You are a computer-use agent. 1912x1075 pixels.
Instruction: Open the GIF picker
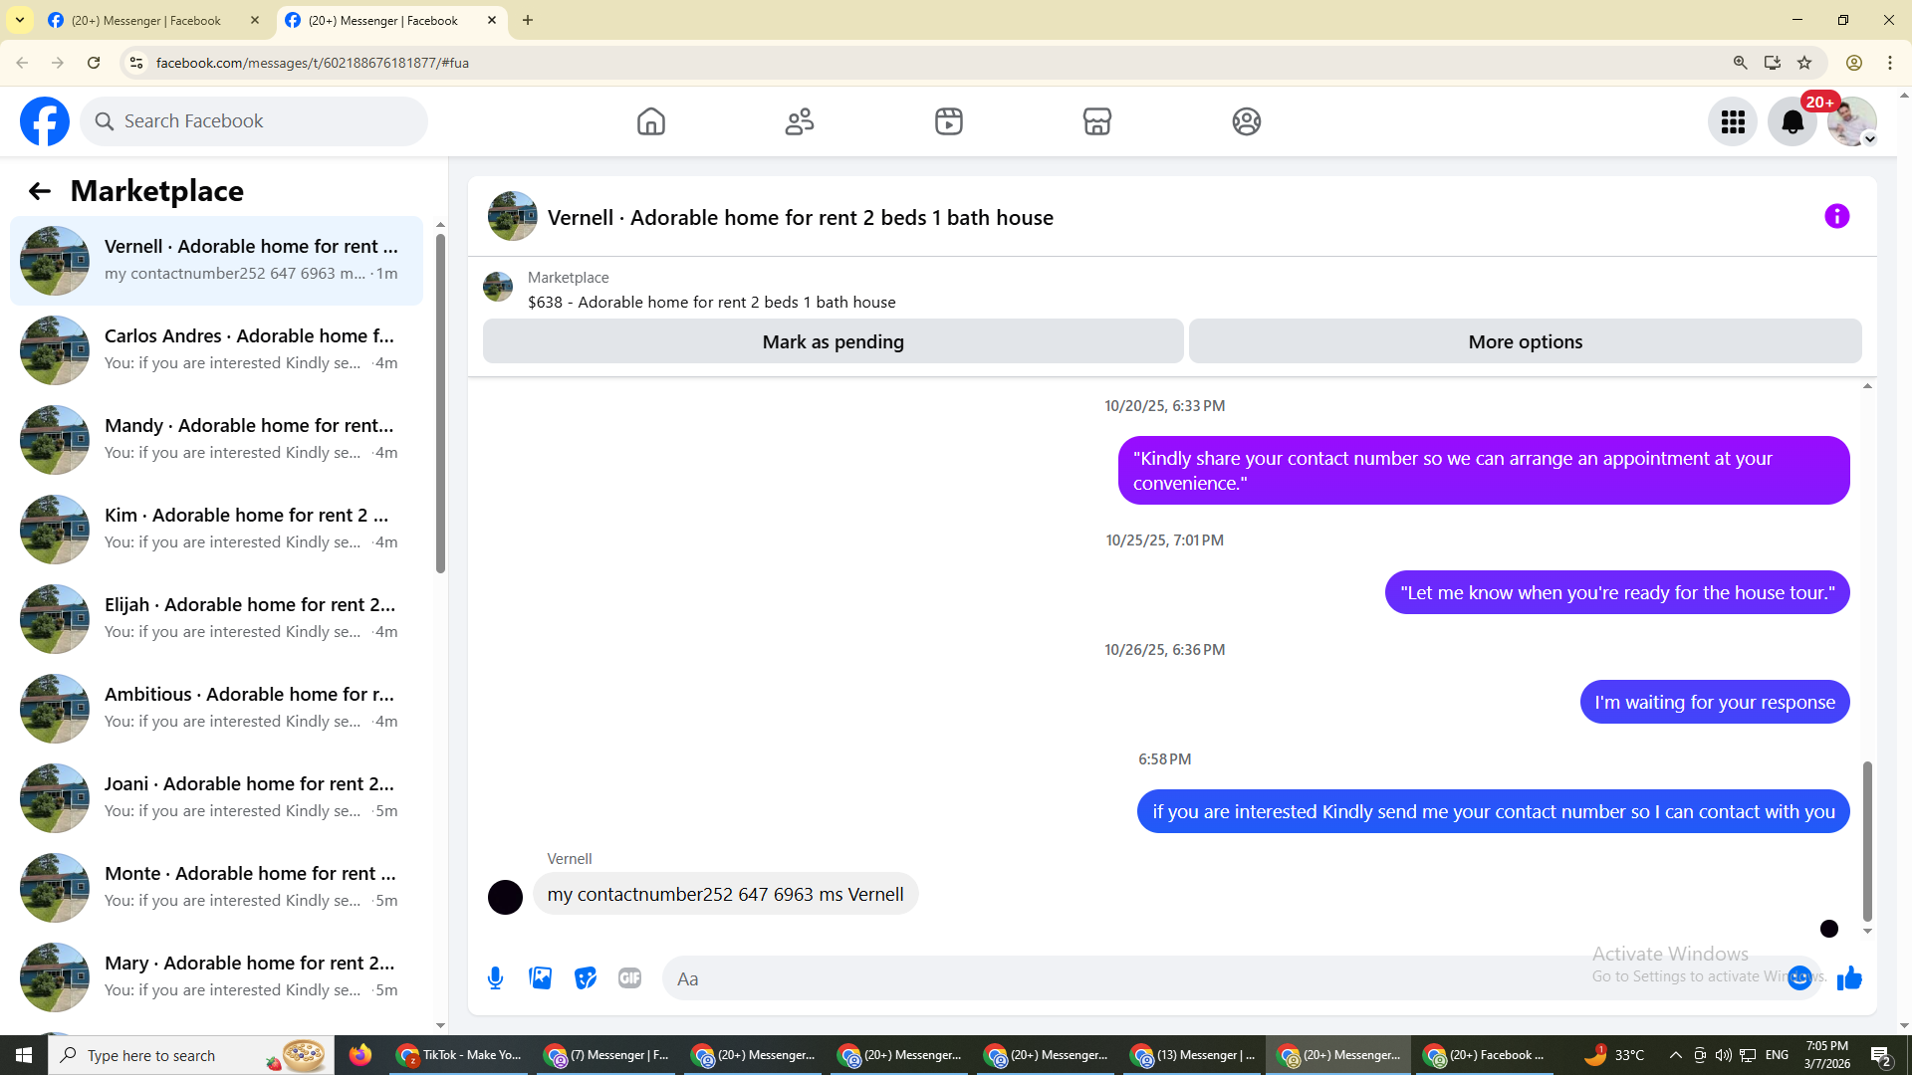coord(630,978)
